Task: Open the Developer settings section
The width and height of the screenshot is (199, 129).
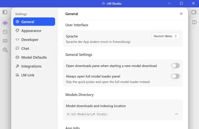Action: pyautogui.click(x=30, y=40)
